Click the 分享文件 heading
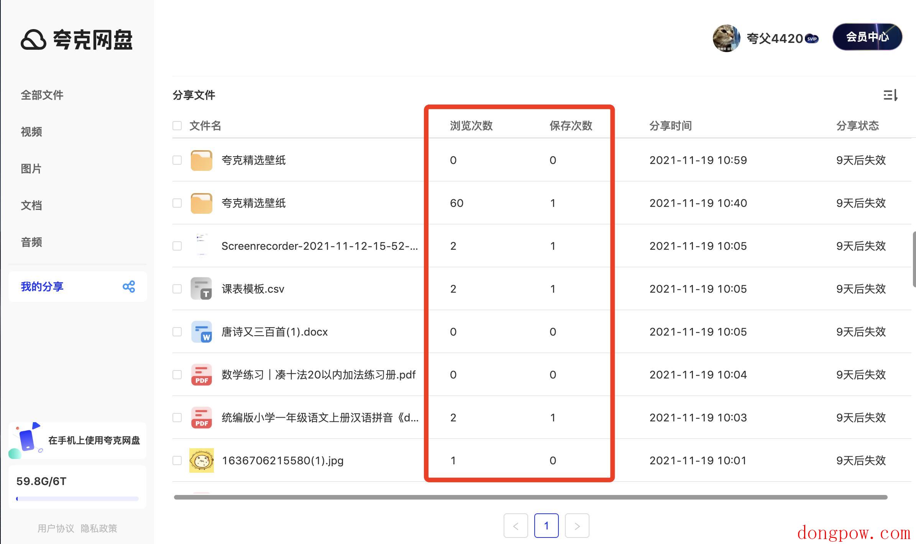 (194, 95)
